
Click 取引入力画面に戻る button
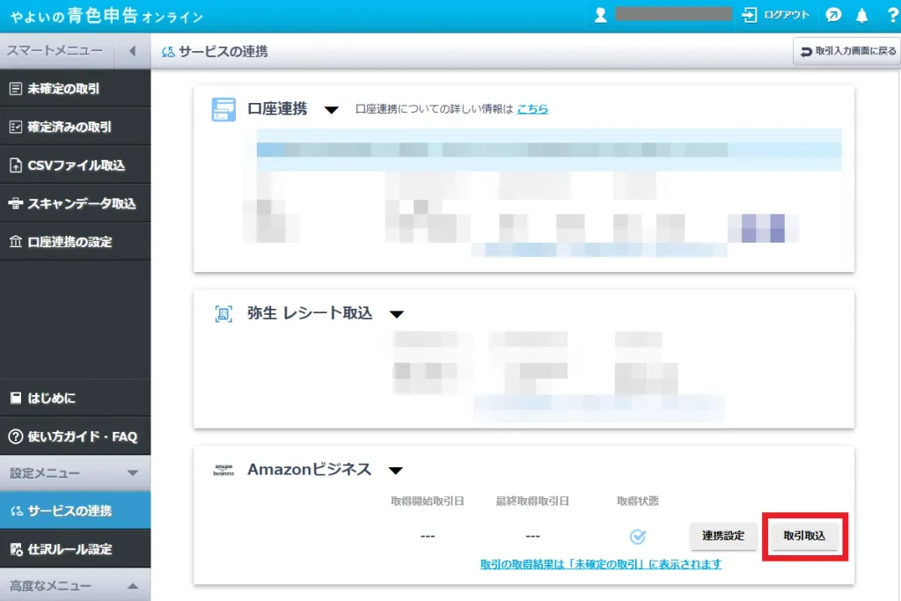point(847,51)
